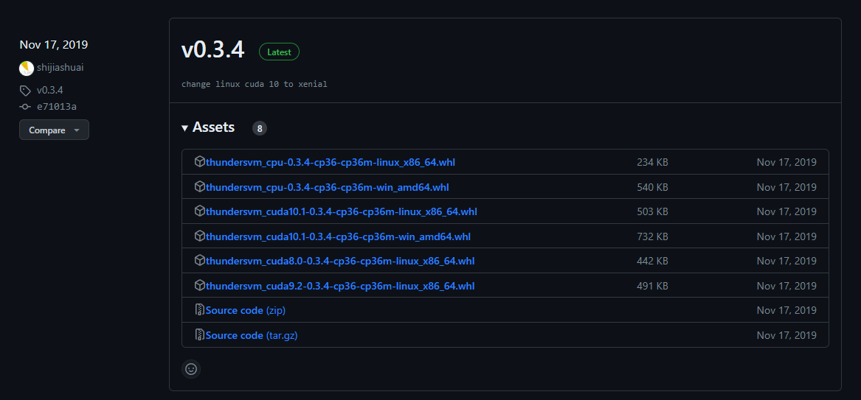The image size is (861, 400).
Task: Click the release description 'change linux cuda 10 to xenial'
Action: (x=255, y=85)
